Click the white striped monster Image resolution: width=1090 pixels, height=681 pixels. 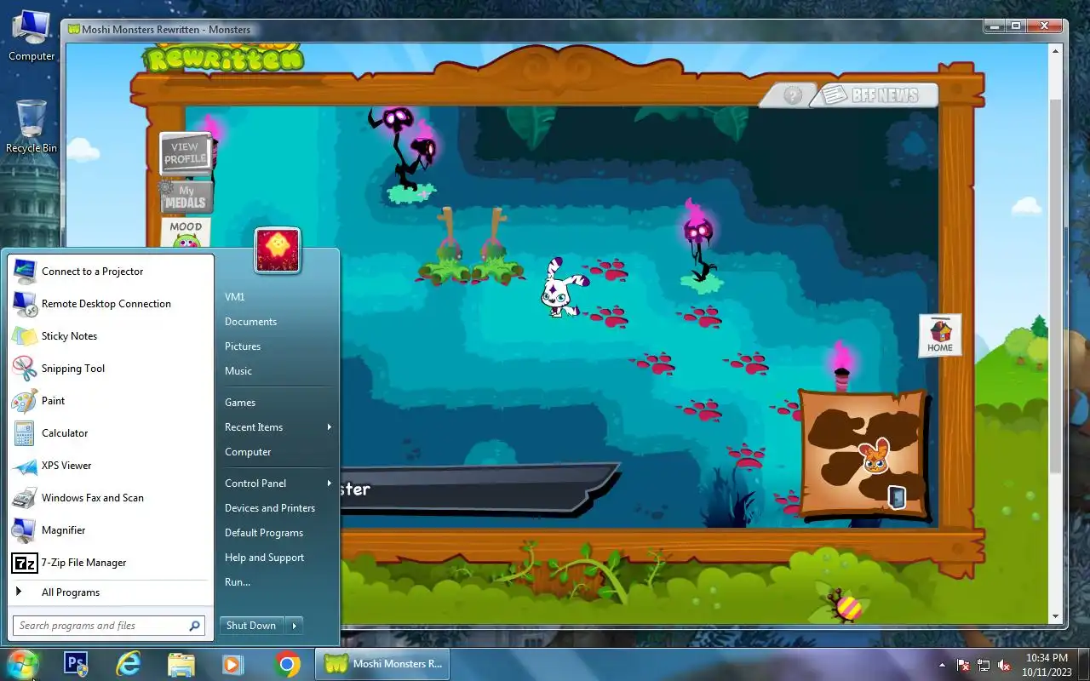pos(562,288)
